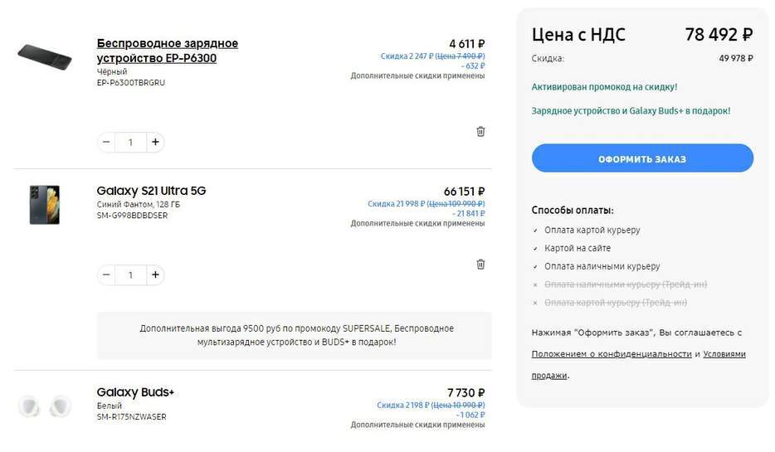
Task: Click the Оплата картой курьеру payment option
Action: 592,230
